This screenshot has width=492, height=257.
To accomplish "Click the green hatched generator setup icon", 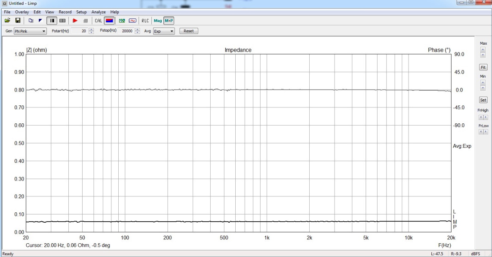I will [122, 21].
